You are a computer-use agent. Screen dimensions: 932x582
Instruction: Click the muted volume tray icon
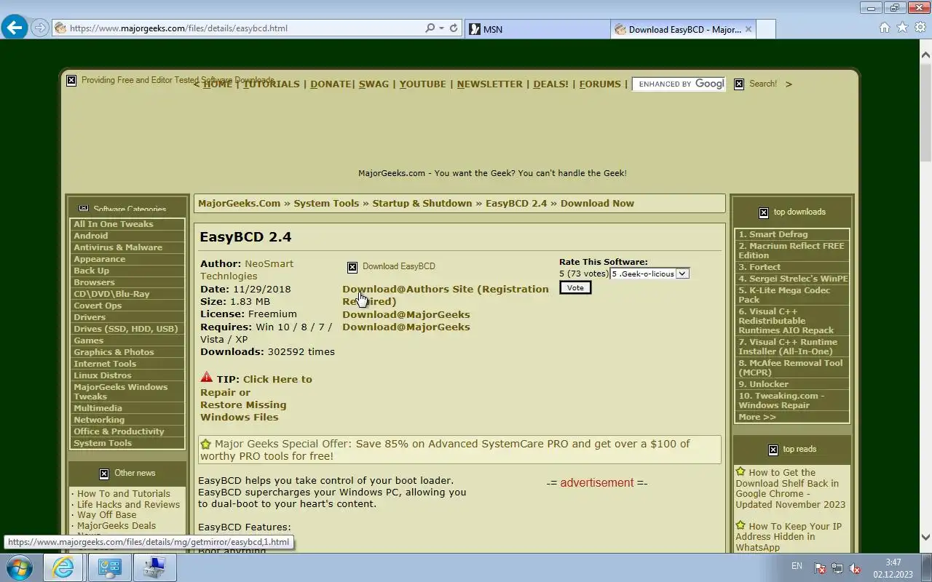(x=856, y=568)
